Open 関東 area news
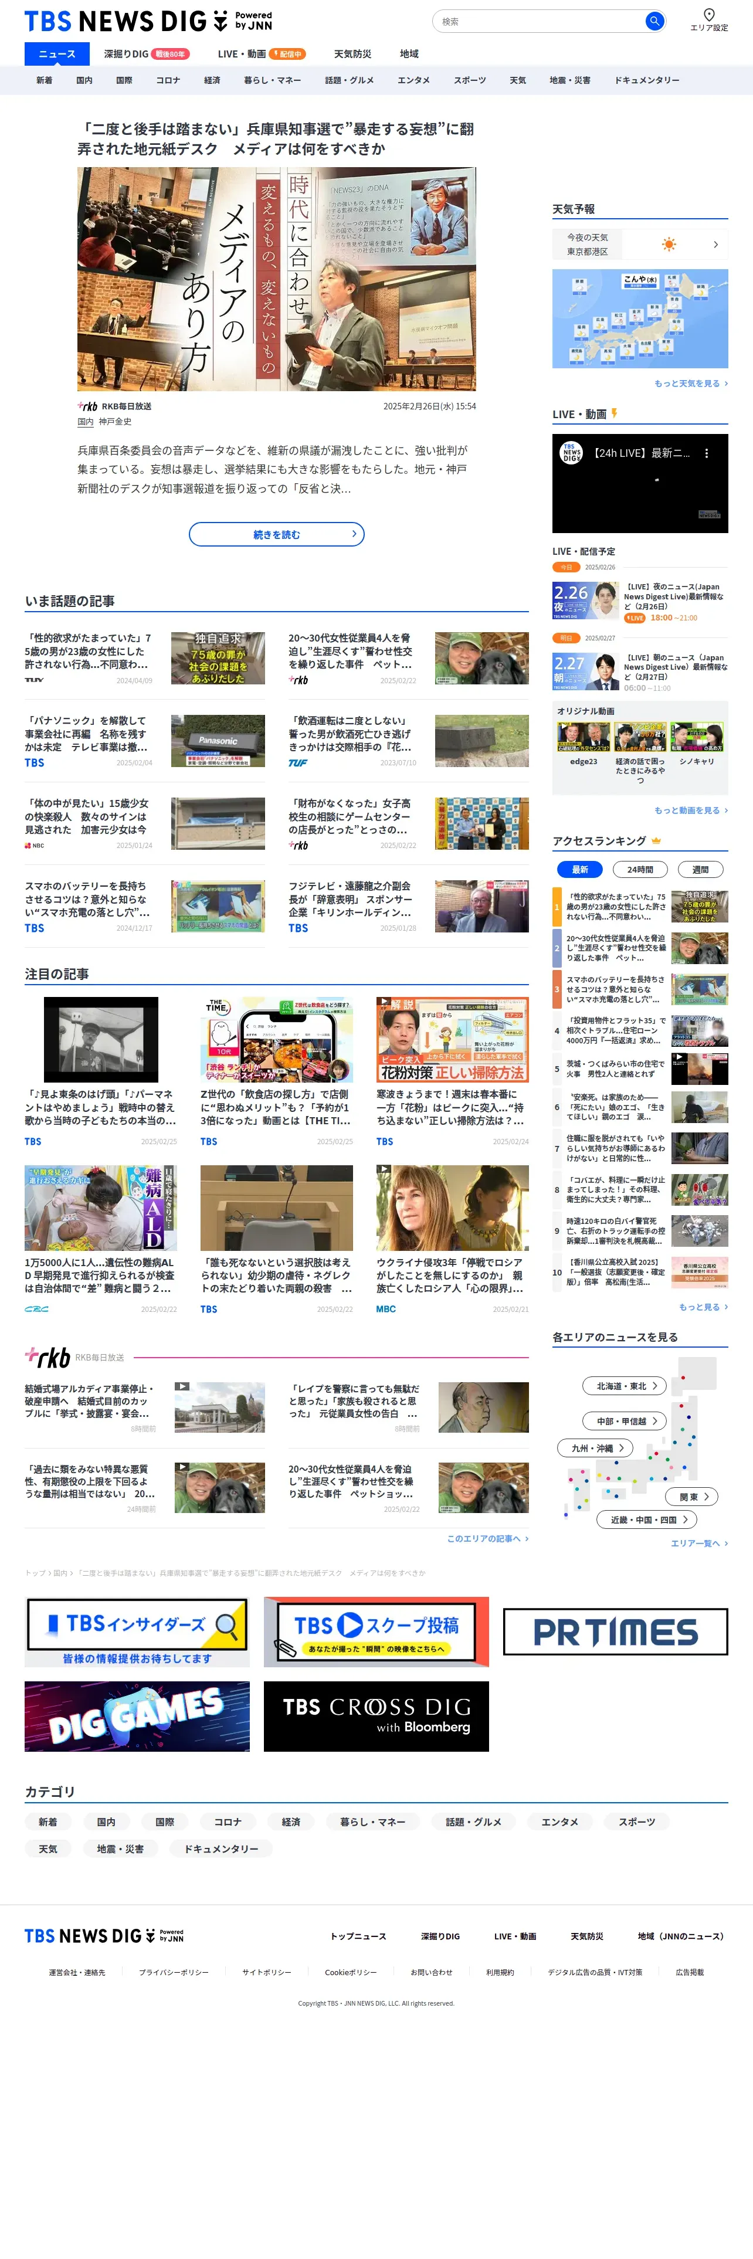The width and height of the screenshot is (753, 2259). pos(693,1496)
